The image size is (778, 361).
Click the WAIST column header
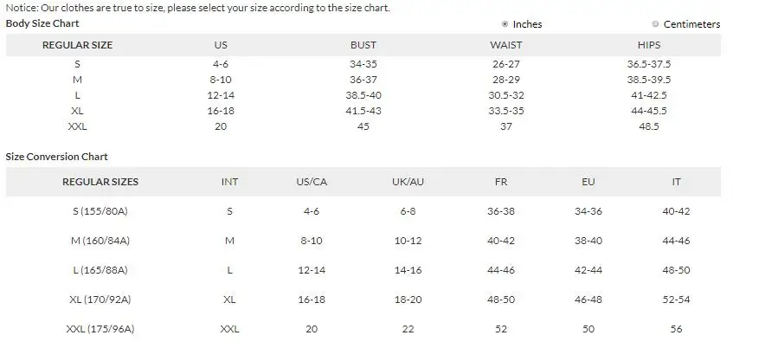[505, 45]
